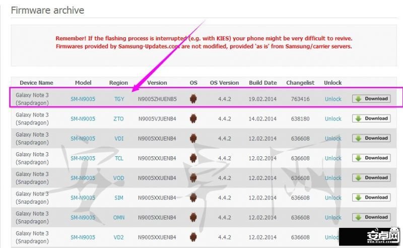Click Android OS icon in VD2 row
Viewport: 403px width, 248px height.
coord(193,237)
